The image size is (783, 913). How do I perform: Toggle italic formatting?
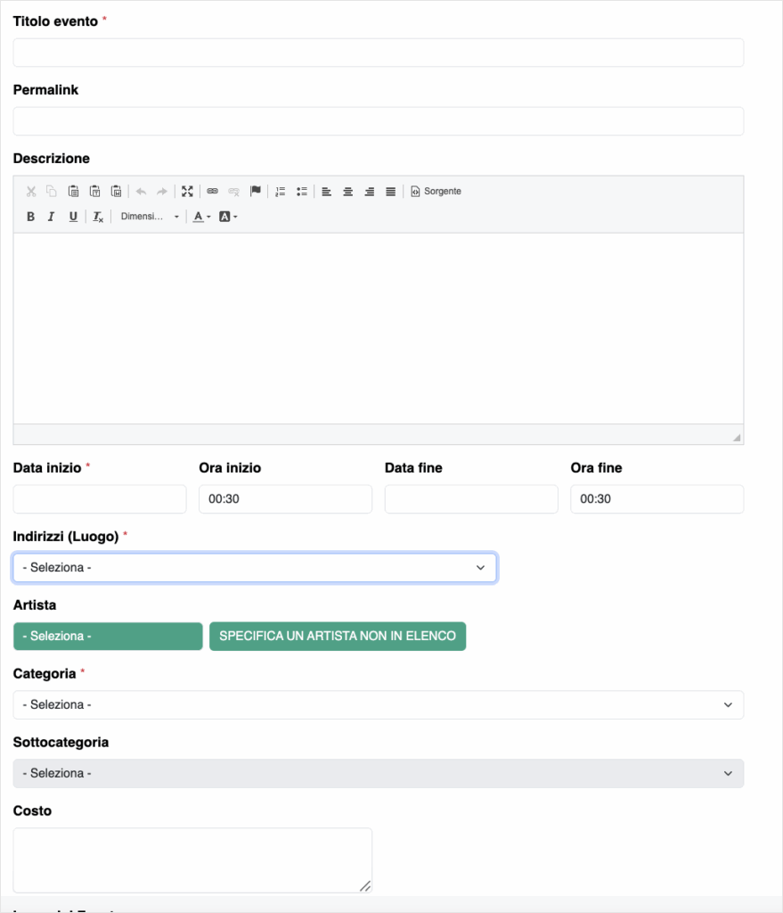click(51, 217)
